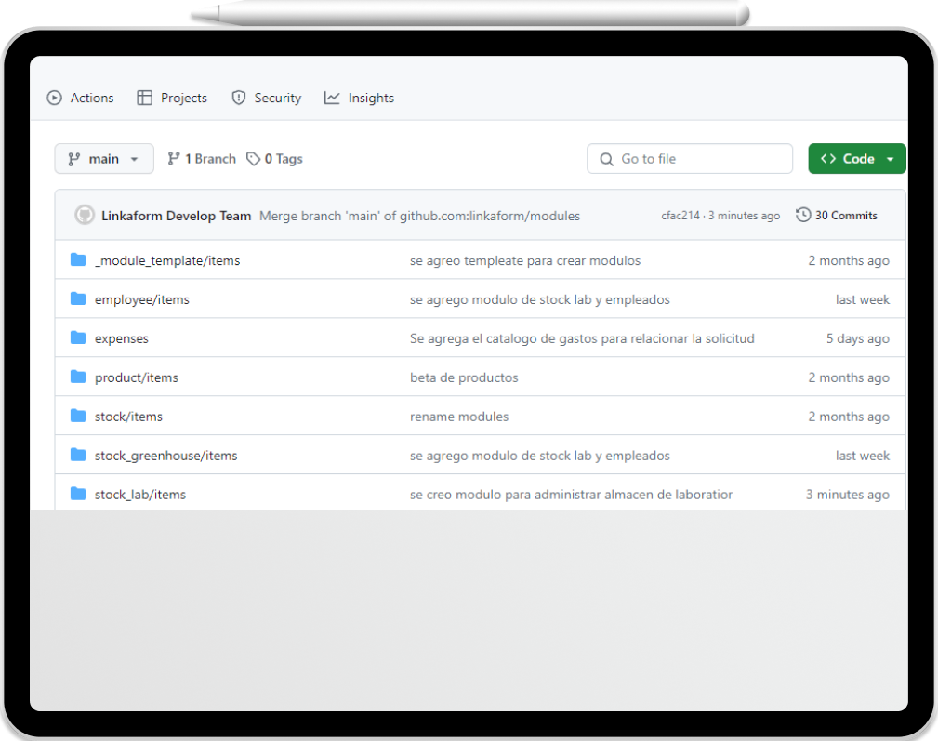Open the product/items folder

point(137,377)
